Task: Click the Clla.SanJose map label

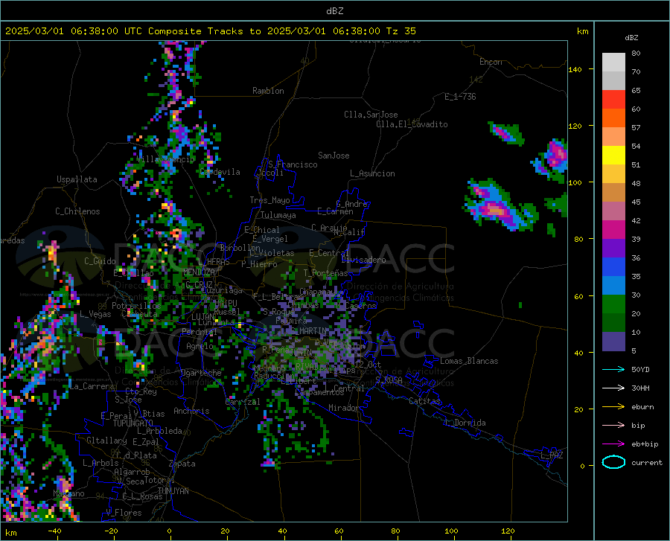Action: 371,115
